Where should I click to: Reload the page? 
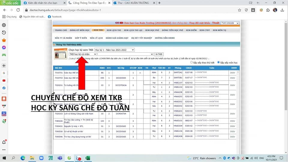(x=18, y=10)
